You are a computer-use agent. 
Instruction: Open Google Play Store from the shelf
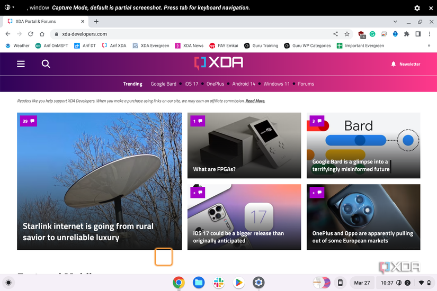pyautogui.click(x=239, y=283)
